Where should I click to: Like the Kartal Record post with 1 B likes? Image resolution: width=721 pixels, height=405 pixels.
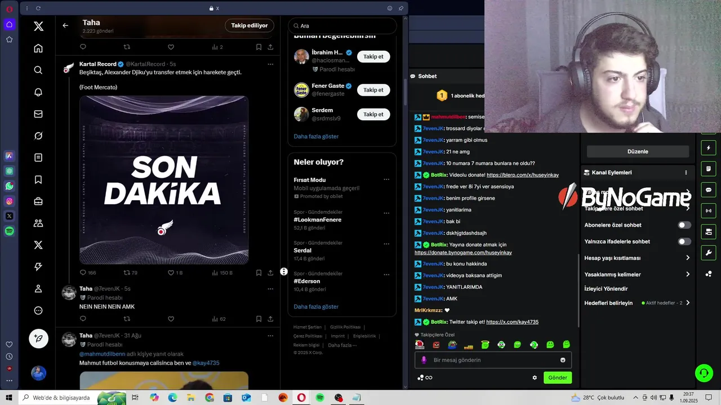click(171, 272)
